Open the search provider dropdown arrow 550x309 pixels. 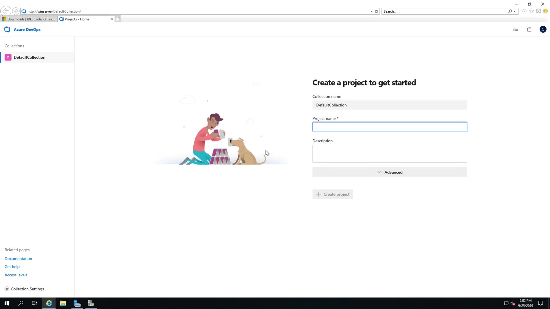pyautogui.click(x=515, y=11)
